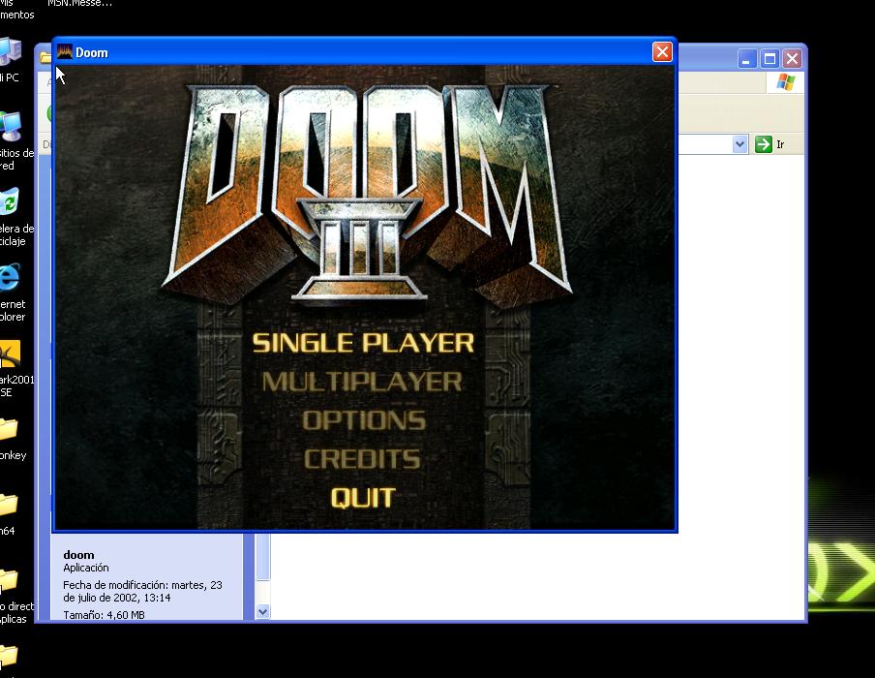
Task: Start a Single Player game
Action: click(363, 343)
